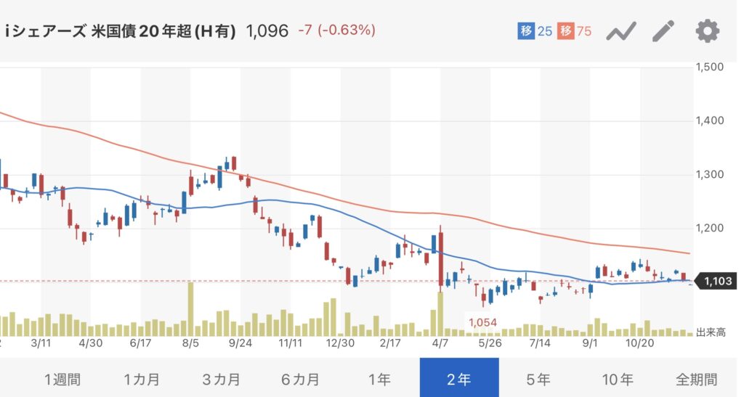The height and width of the screenshot is (397, 744).
Task: Open the chart type line icon
Action: (621, 31)
